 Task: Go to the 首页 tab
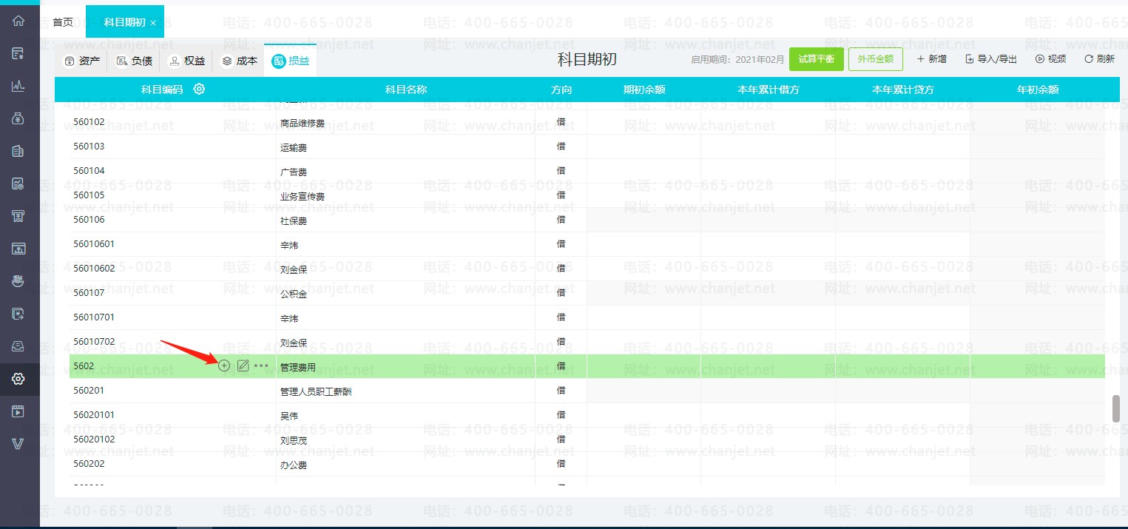[x=63, y=22]
